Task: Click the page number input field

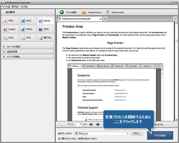Action: pos(79,124)
